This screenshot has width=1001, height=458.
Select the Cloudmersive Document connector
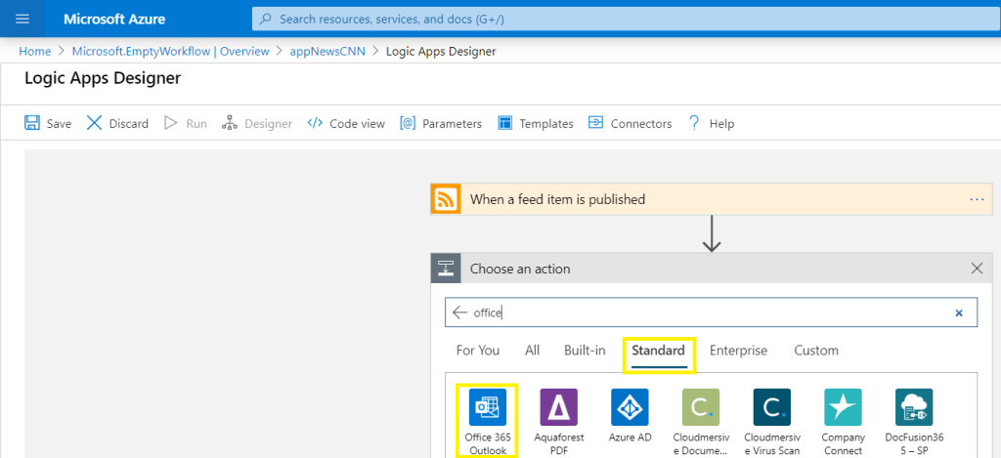(700, 407)
